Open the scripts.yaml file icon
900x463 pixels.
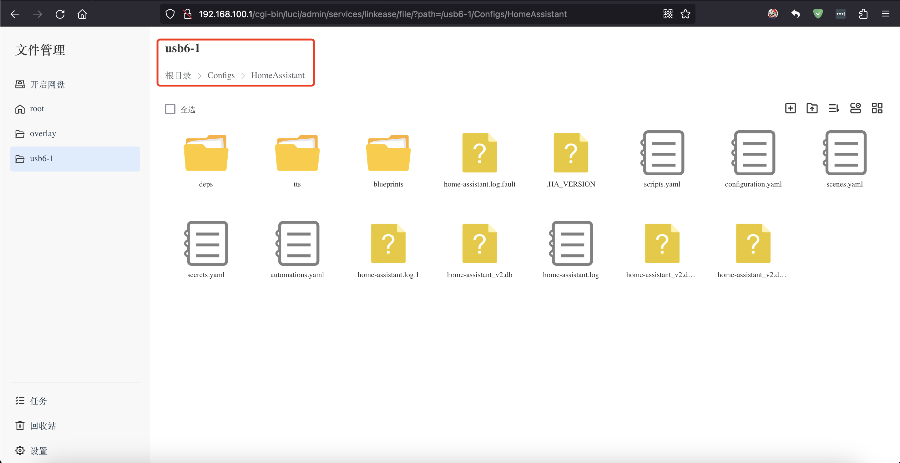coord(662,152)
